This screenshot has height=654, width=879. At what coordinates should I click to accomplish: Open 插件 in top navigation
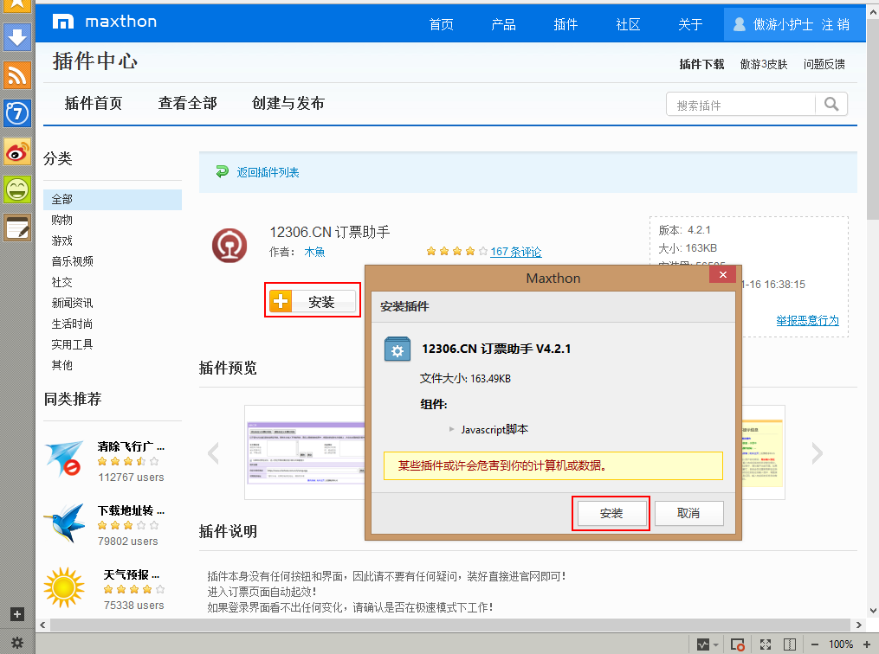[566, 24]
